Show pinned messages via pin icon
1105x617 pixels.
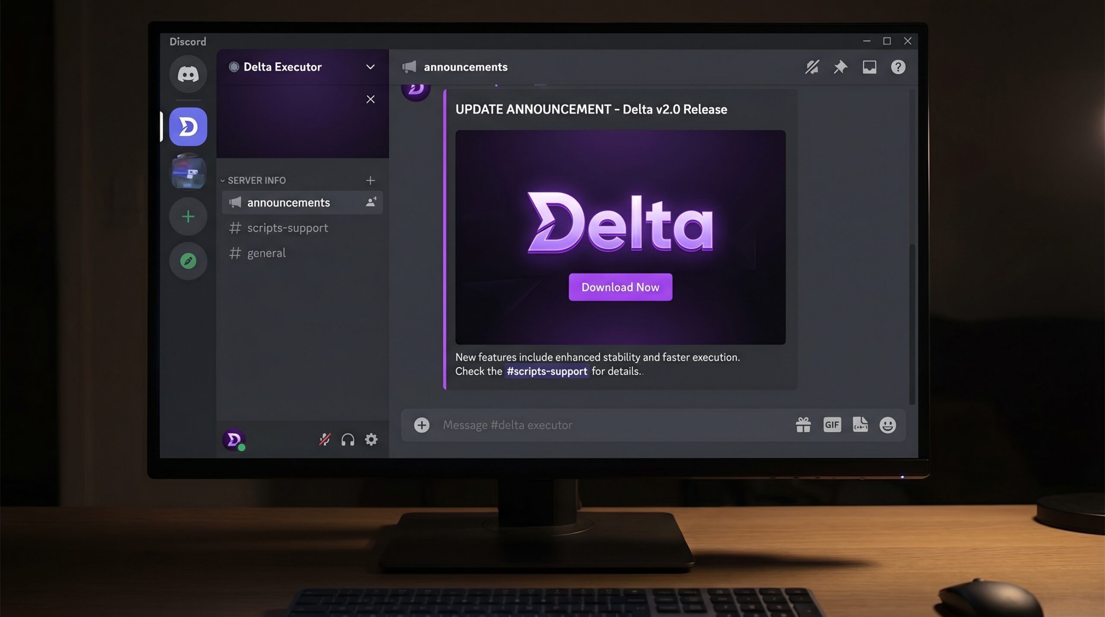(840, 67)
